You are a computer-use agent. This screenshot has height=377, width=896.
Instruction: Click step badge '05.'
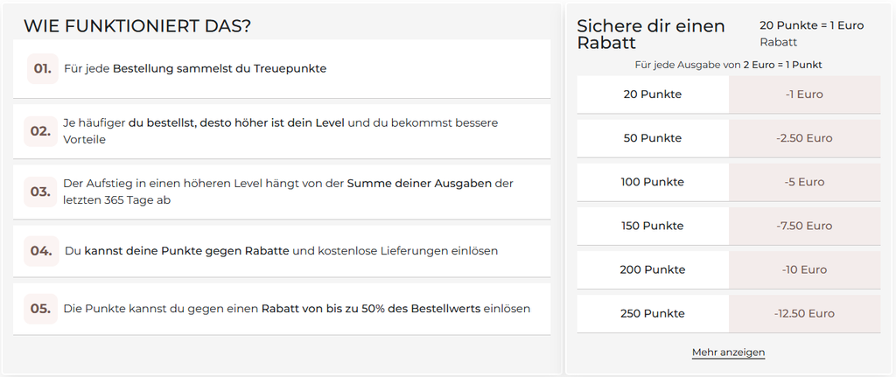coord(40,309)
